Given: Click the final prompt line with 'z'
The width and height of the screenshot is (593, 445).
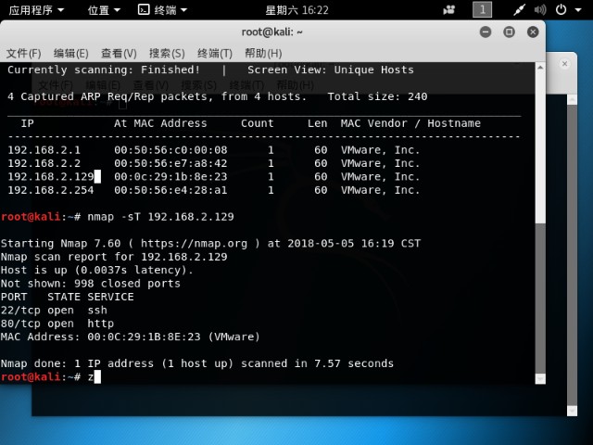Looking at the screenshot, I should click(x=51, y=377).
